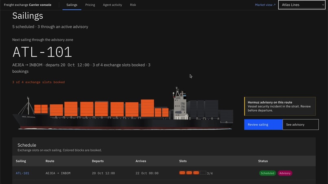Click the orange '3 of 4 exchange slots booked' text
Image resolution: width=328 pixels, height=184 pixels.
[39, 82]
